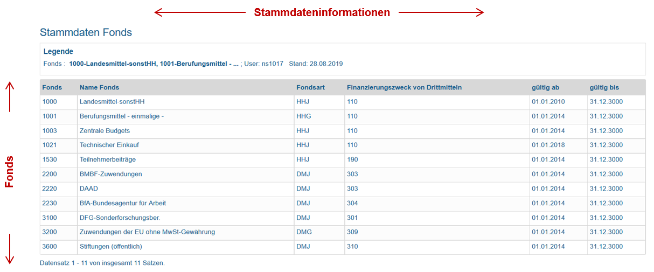Click Legende fund filter text

pyautogui.click(x=154, y=64)
